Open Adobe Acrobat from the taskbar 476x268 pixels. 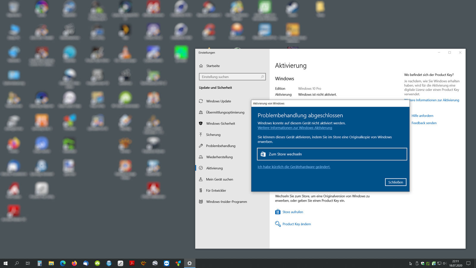point(132,263)
